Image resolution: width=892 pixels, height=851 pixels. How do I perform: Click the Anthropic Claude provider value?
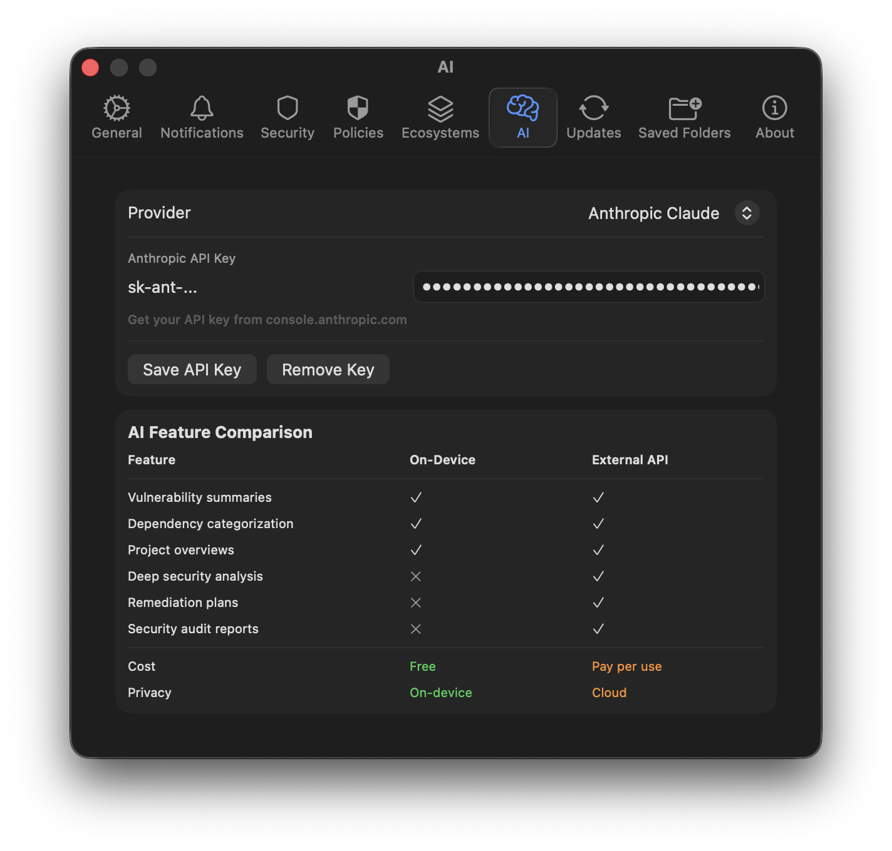(653, 213)
